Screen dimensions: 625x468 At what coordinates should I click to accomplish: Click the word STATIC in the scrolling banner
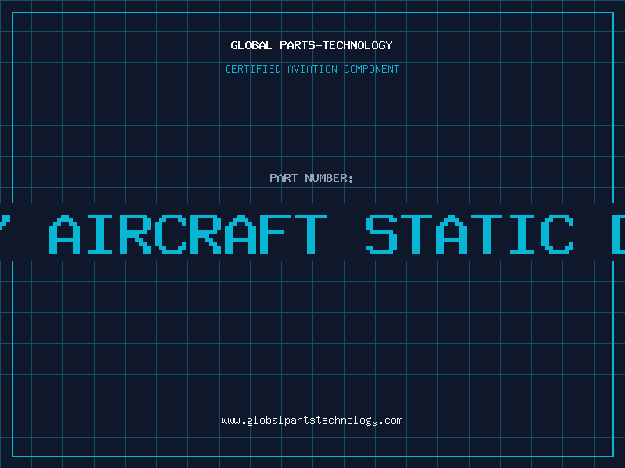click(470, 234)
